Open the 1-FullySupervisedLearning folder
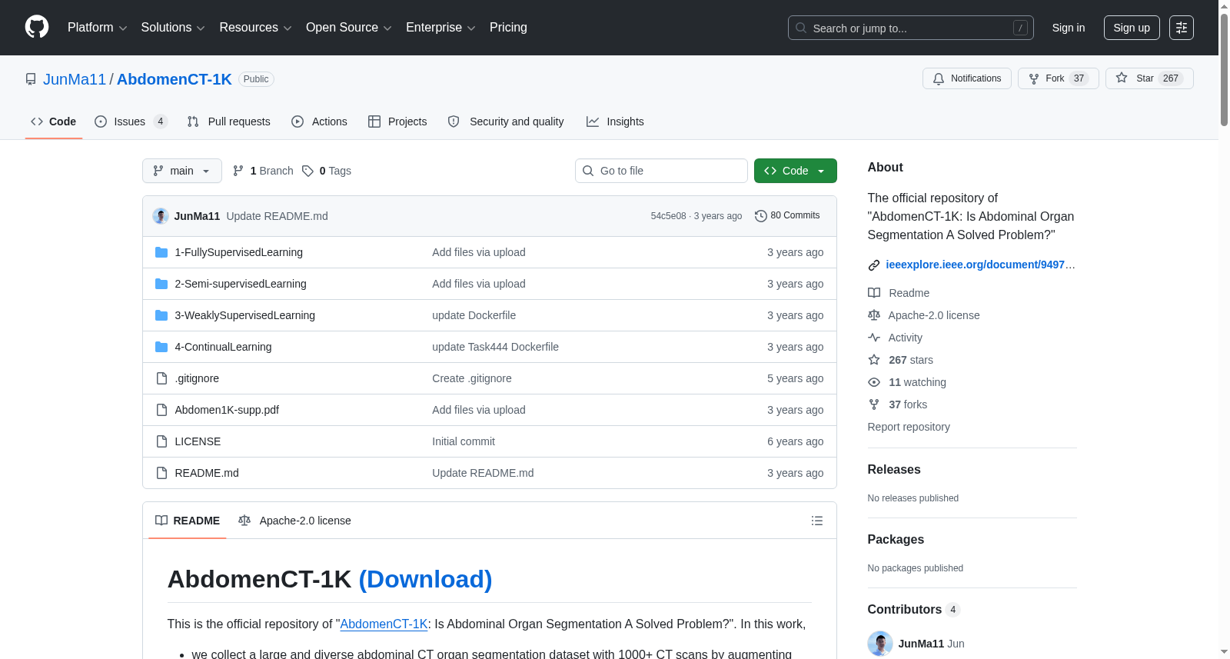This screenshot has width=1230, height=659. point(238,252)
